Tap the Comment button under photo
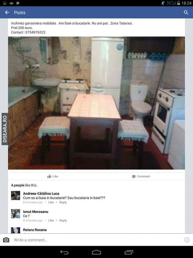 141,176
